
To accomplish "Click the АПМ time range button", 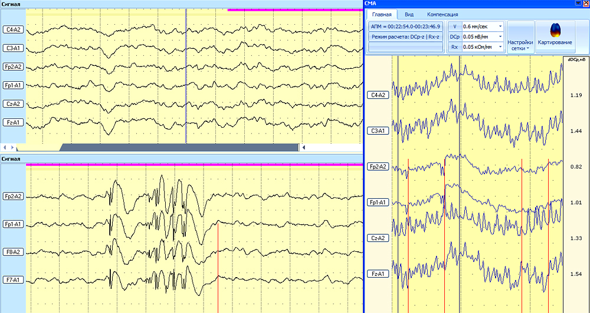I will pyautogui.click(x=406, y=26).
